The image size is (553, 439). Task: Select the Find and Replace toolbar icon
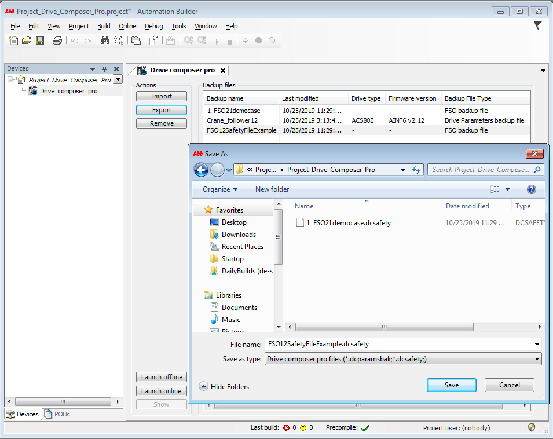coord(119,41)
